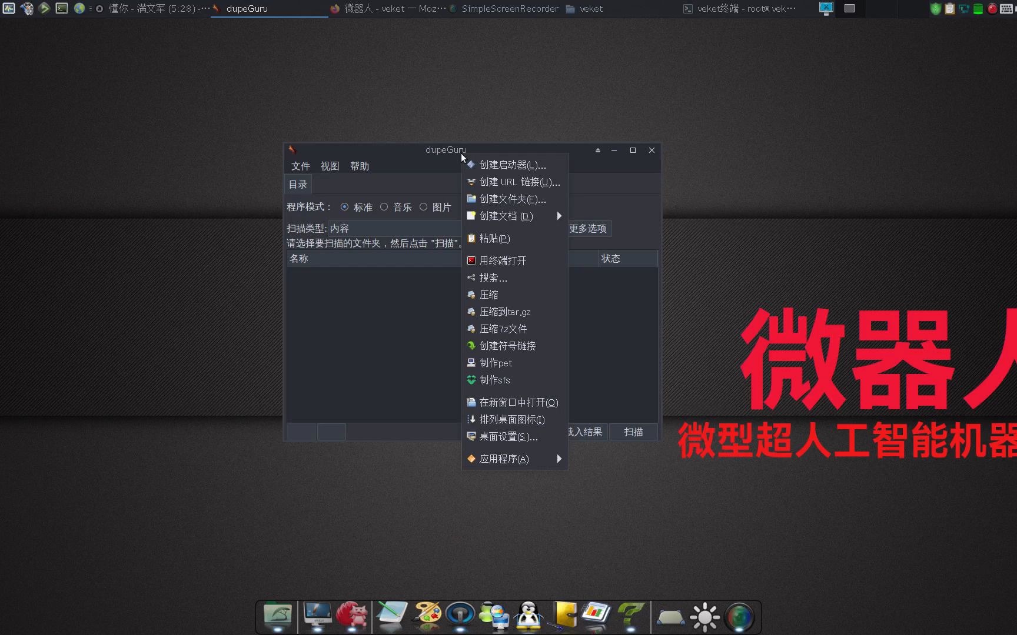The image size is (1017, 635).
Task: Open the 文件 menu in dupeGuru
Action: tap(300, 166)
